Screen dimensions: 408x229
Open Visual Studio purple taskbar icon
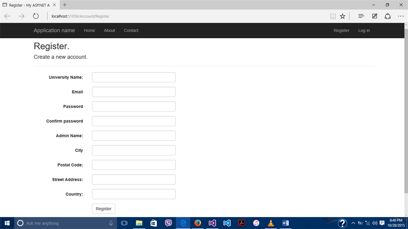tap(212, 223)
